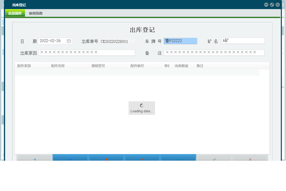This screenshot has width=286, height=191.
Task: Click the red X icon to cancel
Action: click(250, 159)
